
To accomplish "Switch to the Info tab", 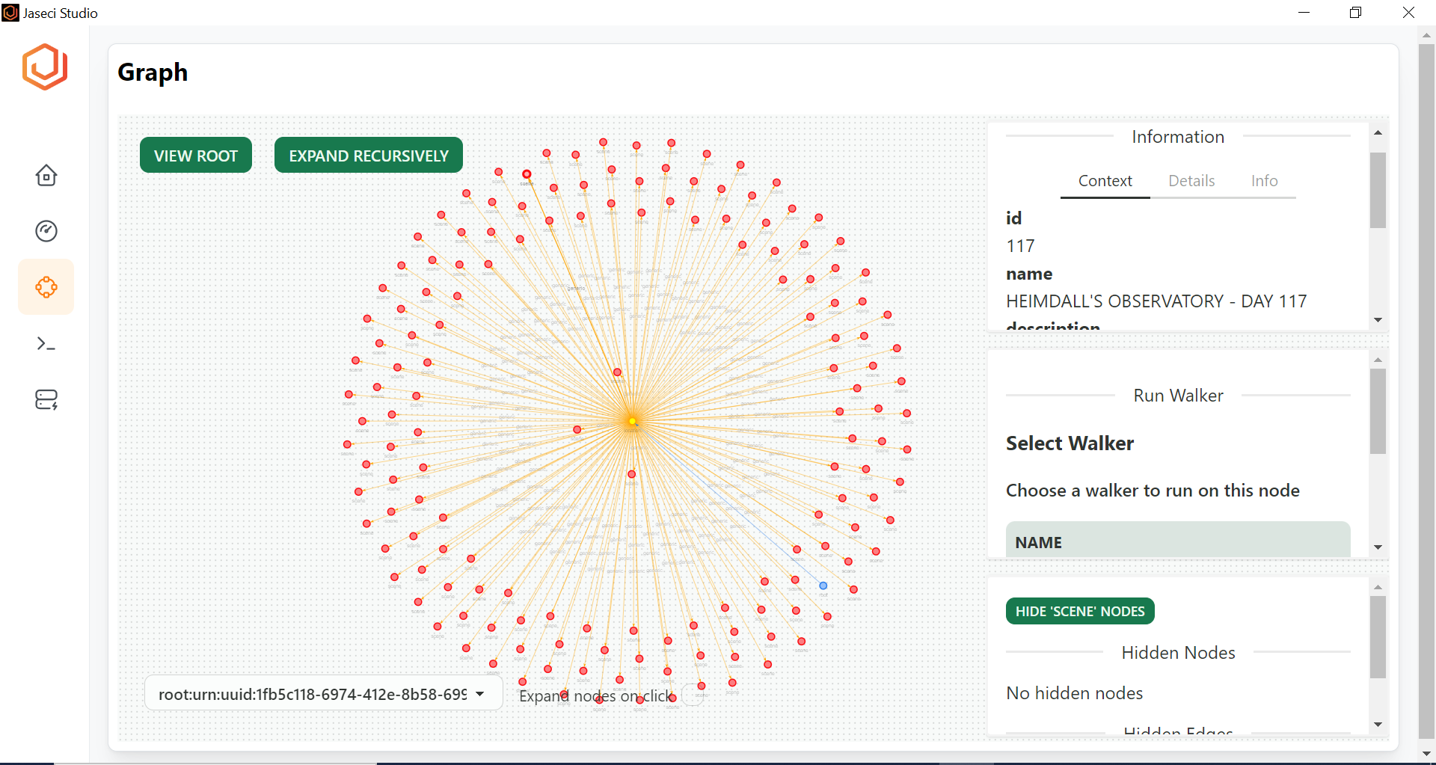I will (x=1264, y=181).
